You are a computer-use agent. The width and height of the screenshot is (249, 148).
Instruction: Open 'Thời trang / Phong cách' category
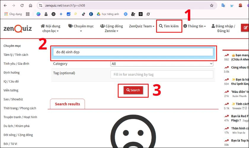pos(20,108)
